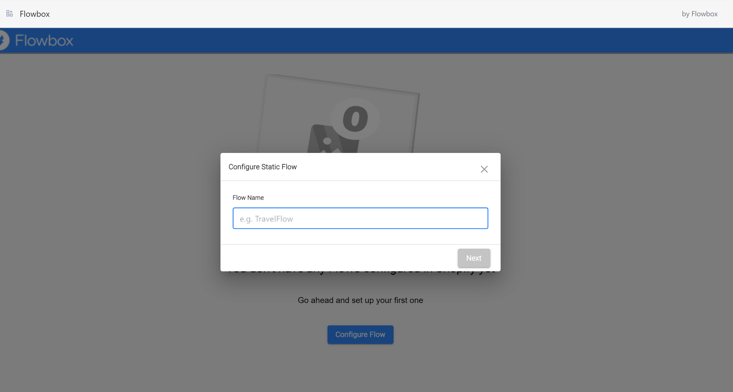733x392 pixels.
Task: Click the Flowbox wordmark in blue header
Action: (44, 40)
